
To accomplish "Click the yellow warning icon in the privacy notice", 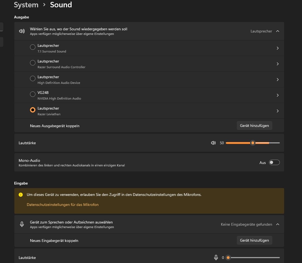I will coord(21,195).
